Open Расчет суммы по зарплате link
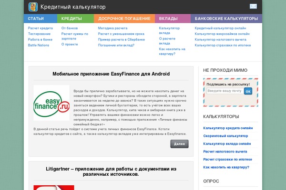The image size is (286, 190). tap(75, 36)
